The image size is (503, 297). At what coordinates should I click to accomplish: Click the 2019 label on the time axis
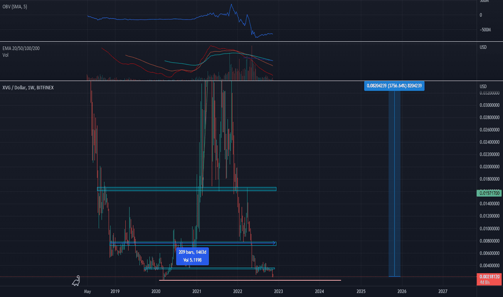[115, 292]
